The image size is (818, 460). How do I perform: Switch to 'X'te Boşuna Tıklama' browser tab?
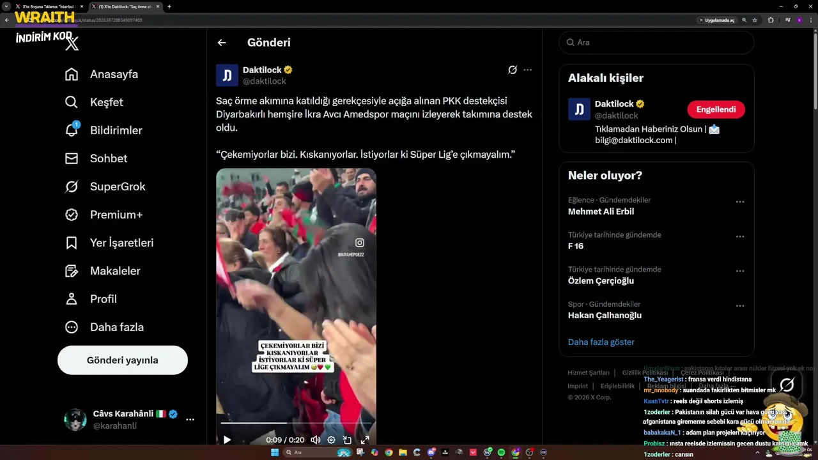(48, 6)
